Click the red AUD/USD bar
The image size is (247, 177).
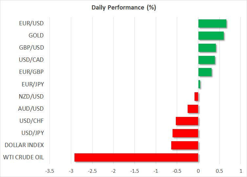(x=193, y=109)
